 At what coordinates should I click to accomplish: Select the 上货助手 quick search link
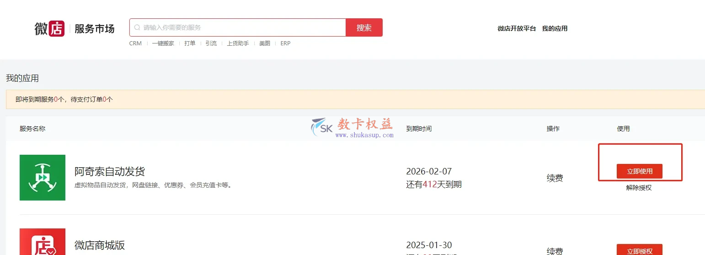(238, 43)
